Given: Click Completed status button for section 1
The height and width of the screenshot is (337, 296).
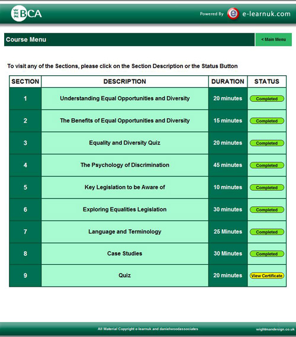Looking at the screenshot, I should (267, 99).
